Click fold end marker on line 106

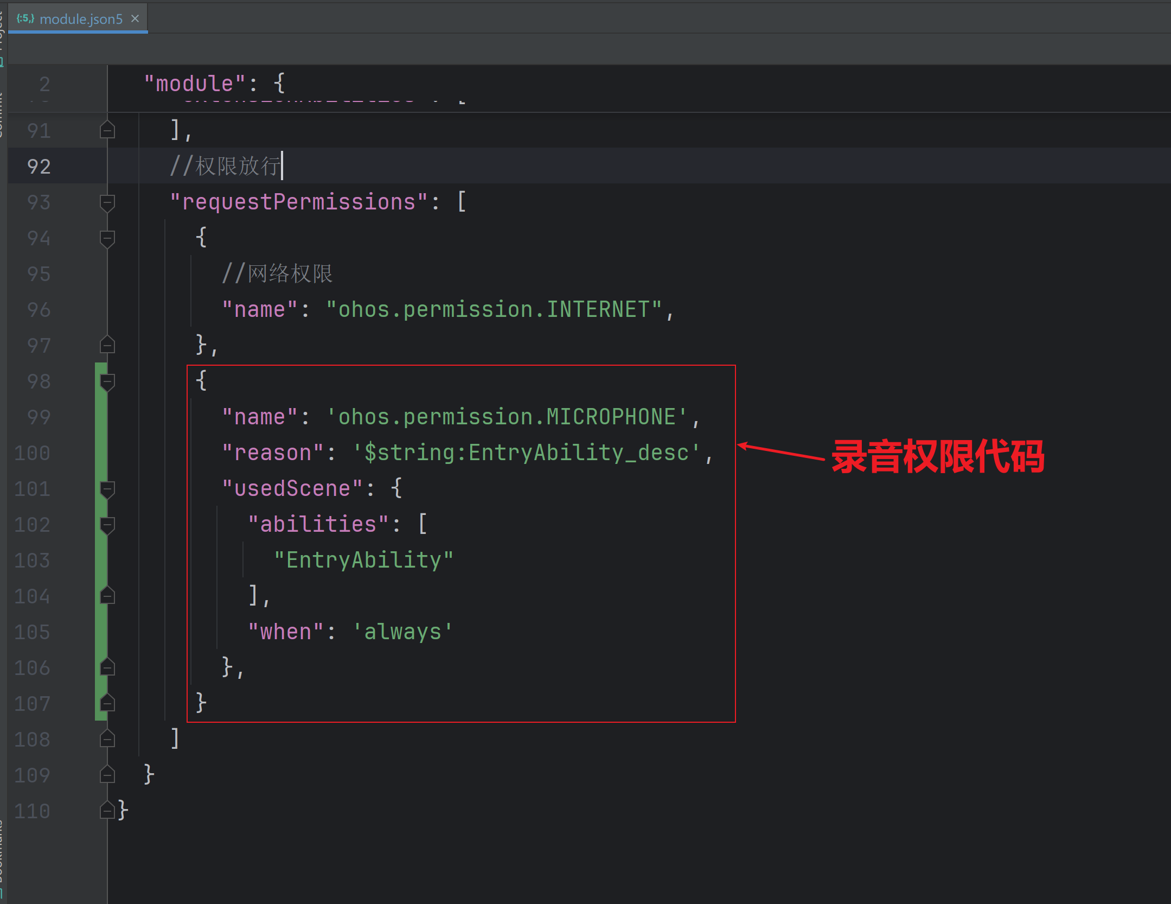(x=107, y=667)
